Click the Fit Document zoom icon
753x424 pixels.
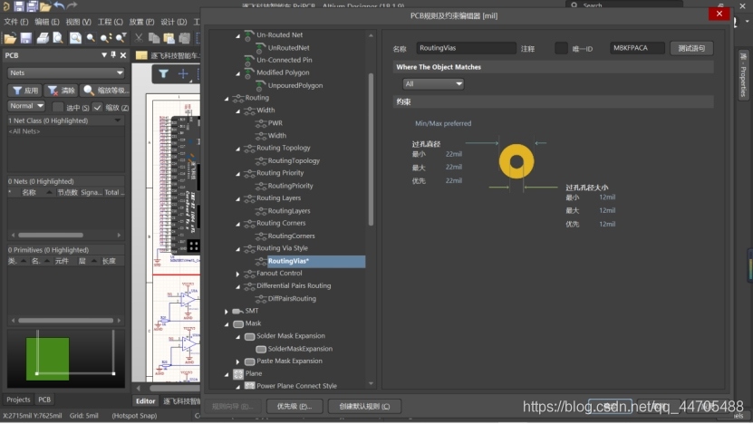point(75,38)
